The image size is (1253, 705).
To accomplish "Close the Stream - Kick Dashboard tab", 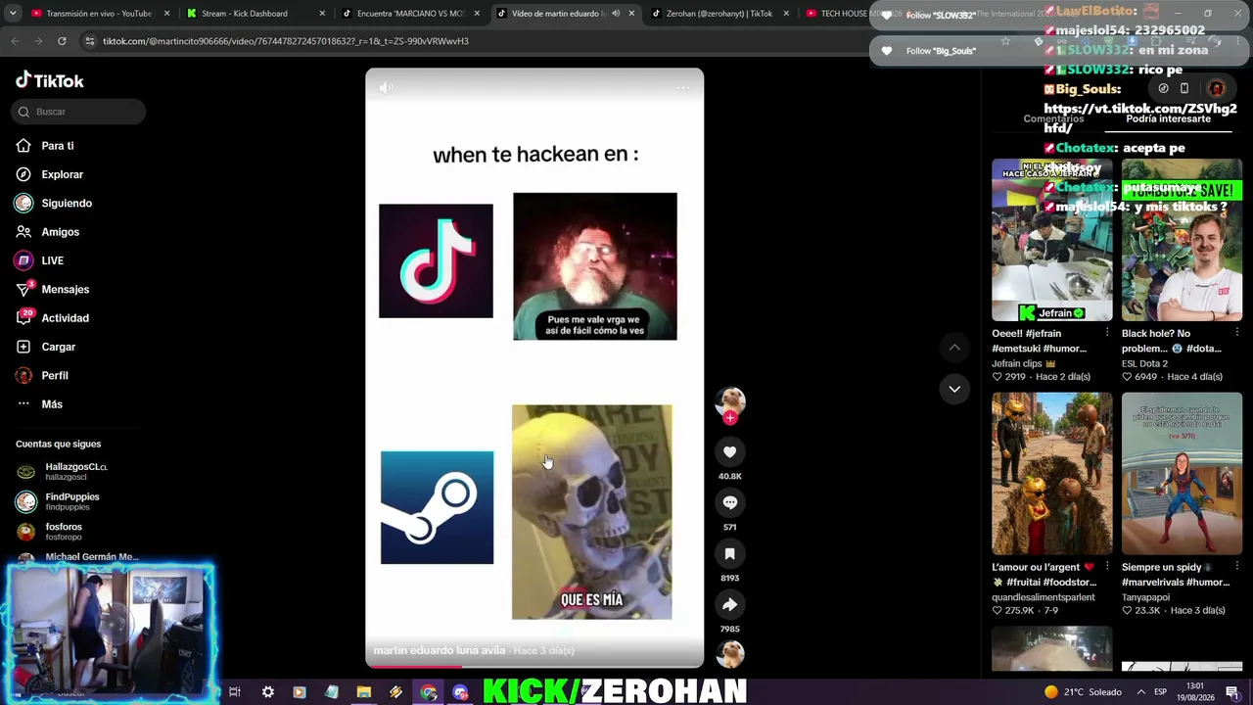I will (x=321, y=14).
